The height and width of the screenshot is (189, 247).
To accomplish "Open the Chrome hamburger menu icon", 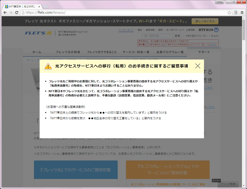I will 242,13.
